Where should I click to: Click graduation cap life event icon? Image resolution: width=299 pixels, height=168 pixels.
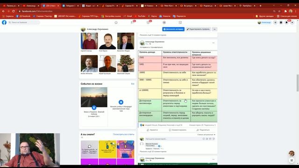pos(121,102)
